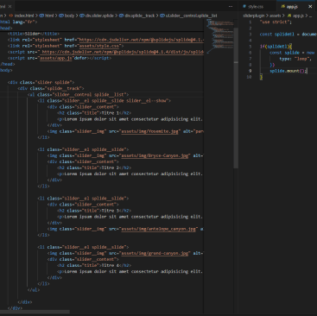This screenshot has width=317, height=316.
Task: Open the assets/img/Bryce-Canyon.jpg image path
Action: point(155,155)
